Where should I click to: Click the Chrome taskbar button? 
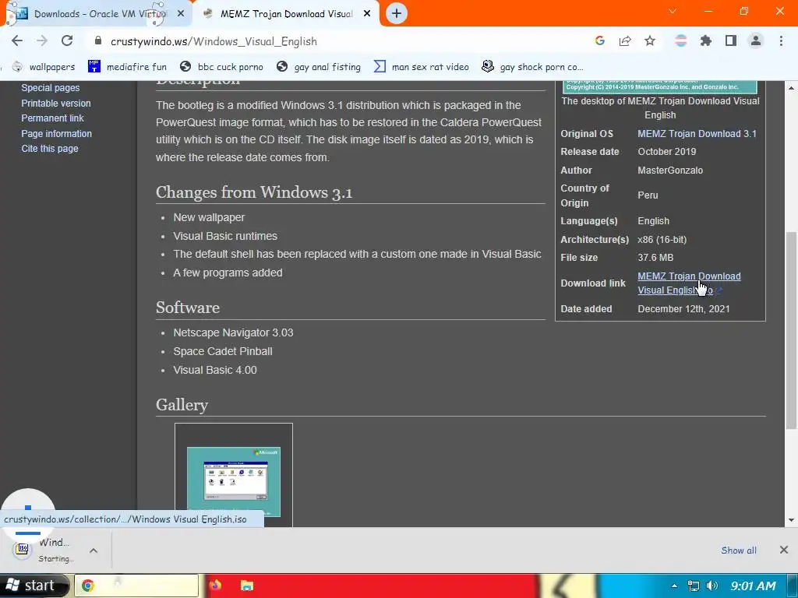click(136, 586)
